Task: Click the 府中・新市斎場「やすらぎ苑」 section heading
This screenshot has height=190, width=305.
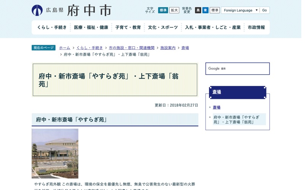Action: point(115,120)
